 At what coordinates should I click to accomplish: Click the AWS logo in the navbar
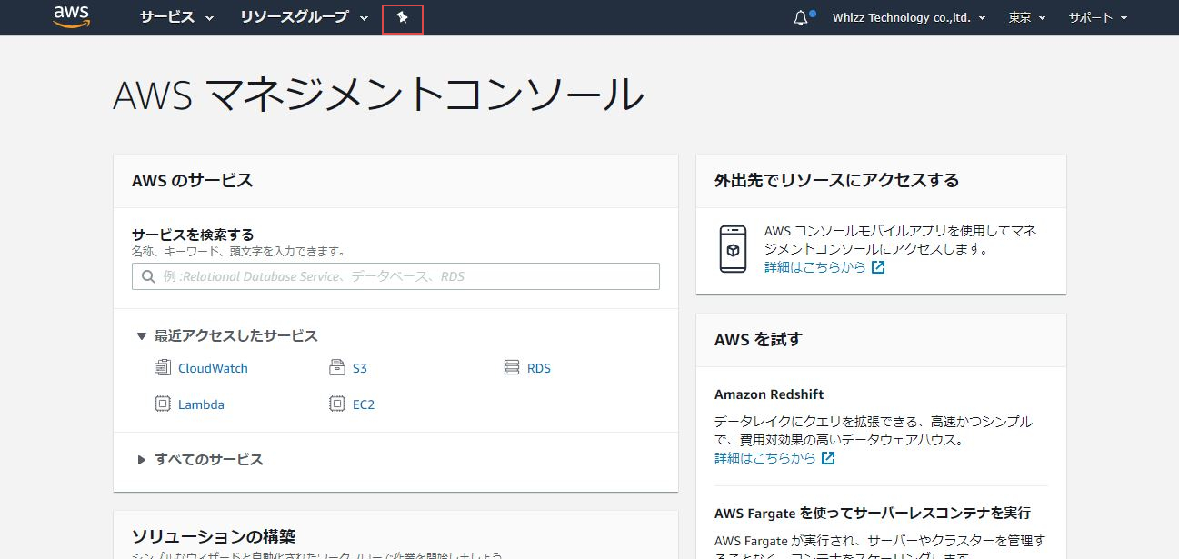(71, 16)
